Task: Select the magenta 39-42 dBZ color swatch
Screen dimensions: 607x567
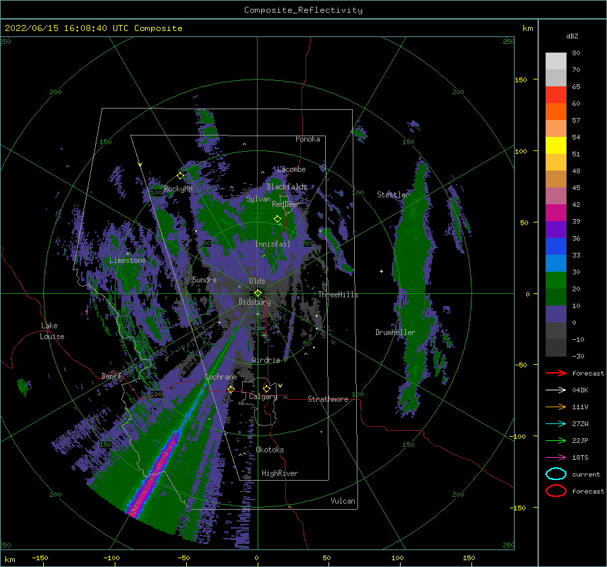Action: tap(556, 213)
